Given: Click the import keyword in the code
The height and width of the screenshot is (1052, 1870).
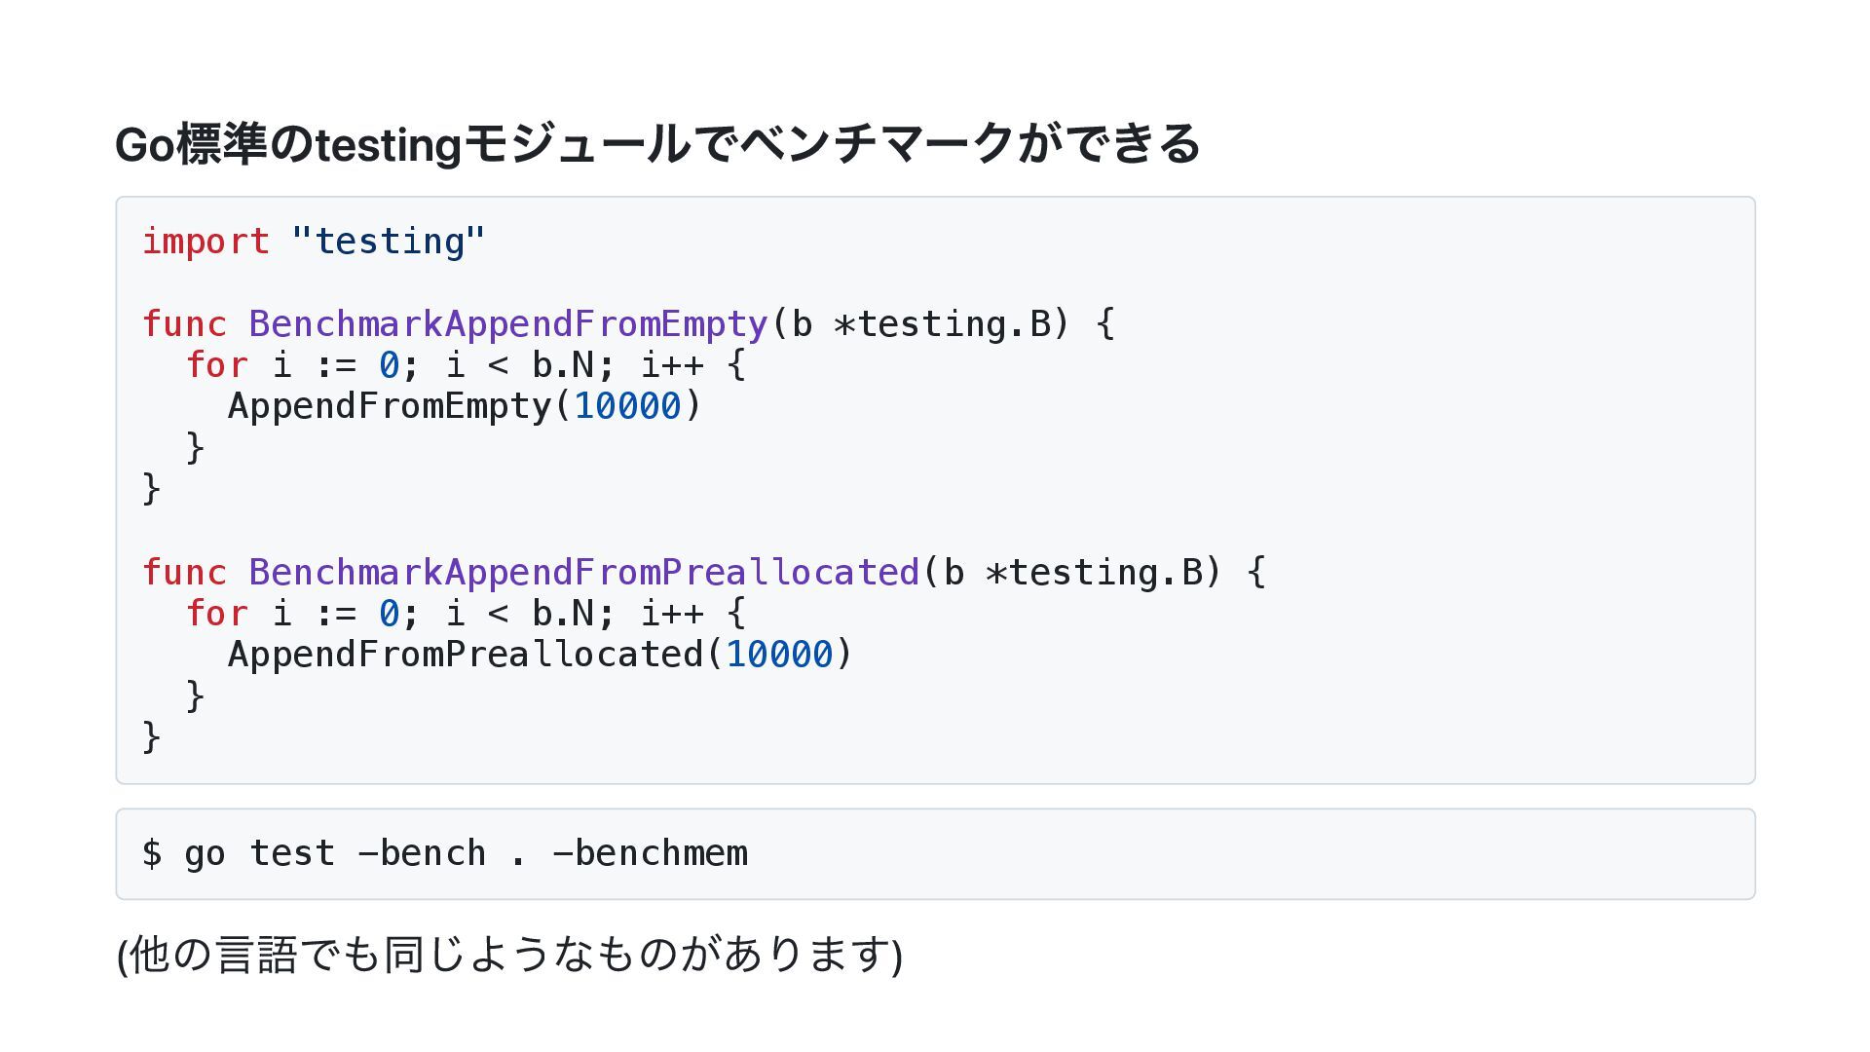Looking at the screenshot, I should click(x=206, y=242).
